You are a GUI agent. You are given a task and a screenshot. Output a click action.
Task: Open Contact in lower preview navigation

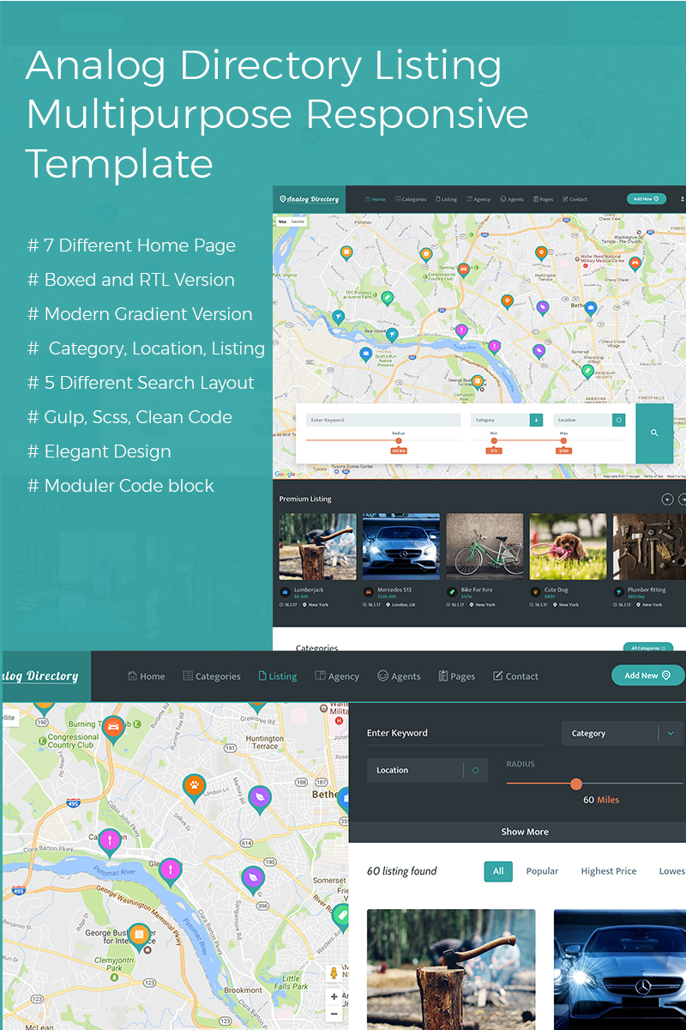point(516,676)
